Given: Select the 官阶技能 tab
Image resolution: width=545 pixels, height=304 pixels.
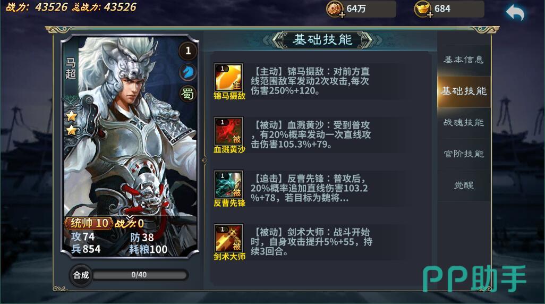Looking at the screenshot, I should coord(464,154).
